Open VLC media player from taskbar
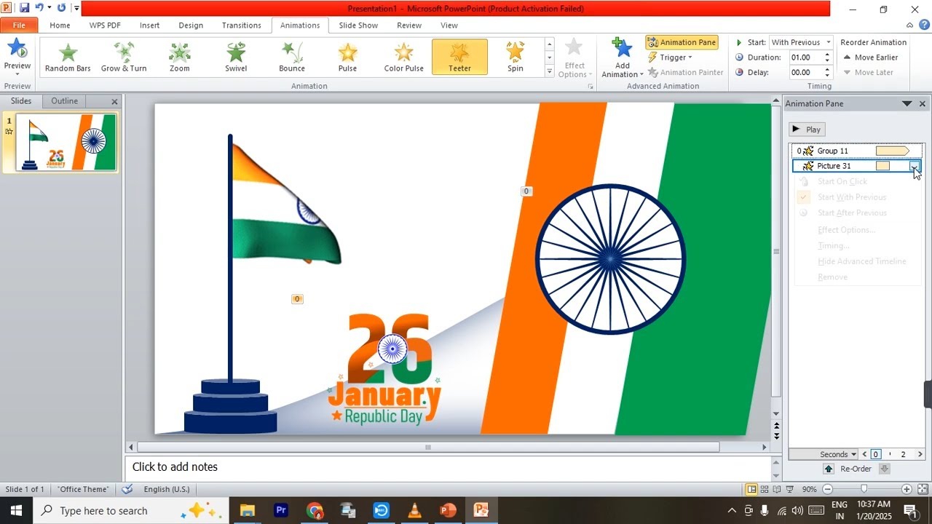932x524 pixels. pyautogui.click(x=414, y=510)
